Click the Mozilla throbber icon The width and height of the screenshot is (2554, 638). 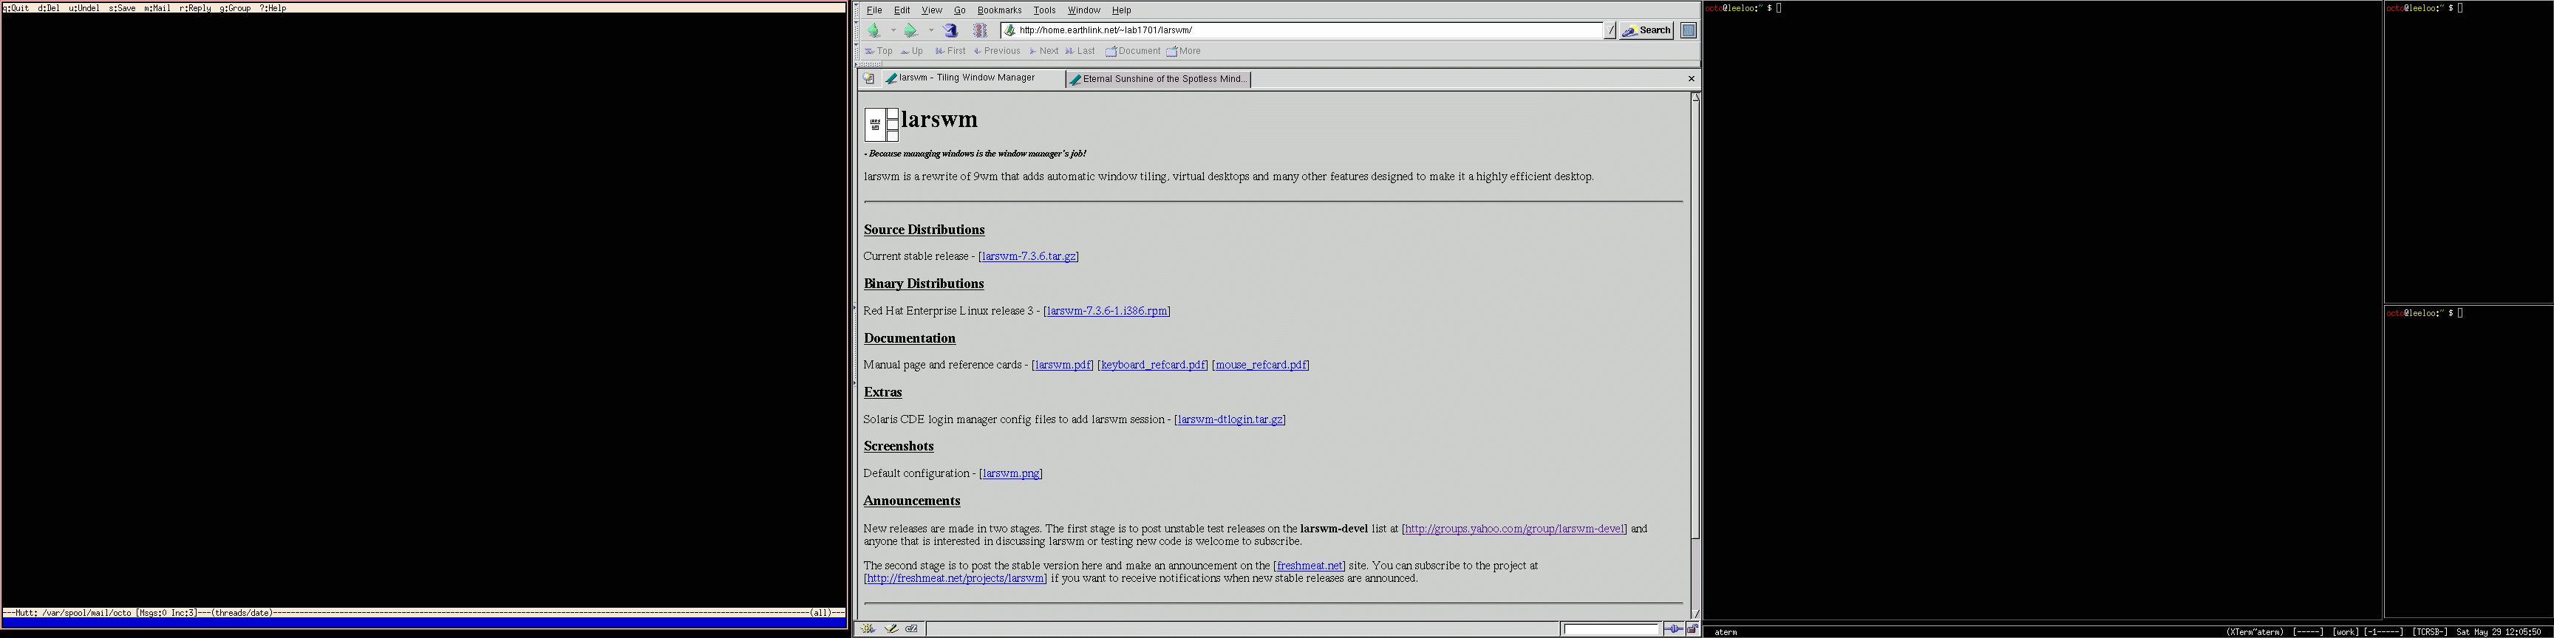pos(1689,31)
